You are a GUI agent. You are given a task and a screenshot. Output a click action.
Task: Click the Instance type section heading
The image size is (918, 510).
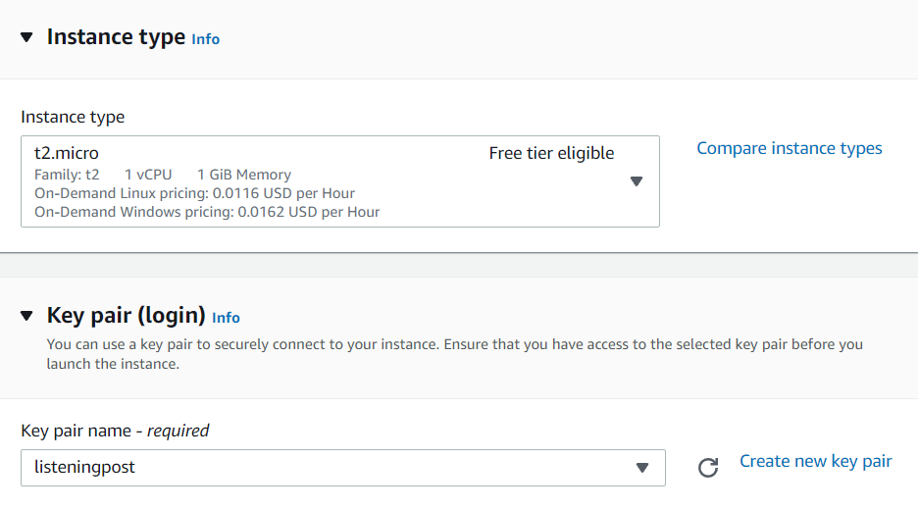coord(116,37)
